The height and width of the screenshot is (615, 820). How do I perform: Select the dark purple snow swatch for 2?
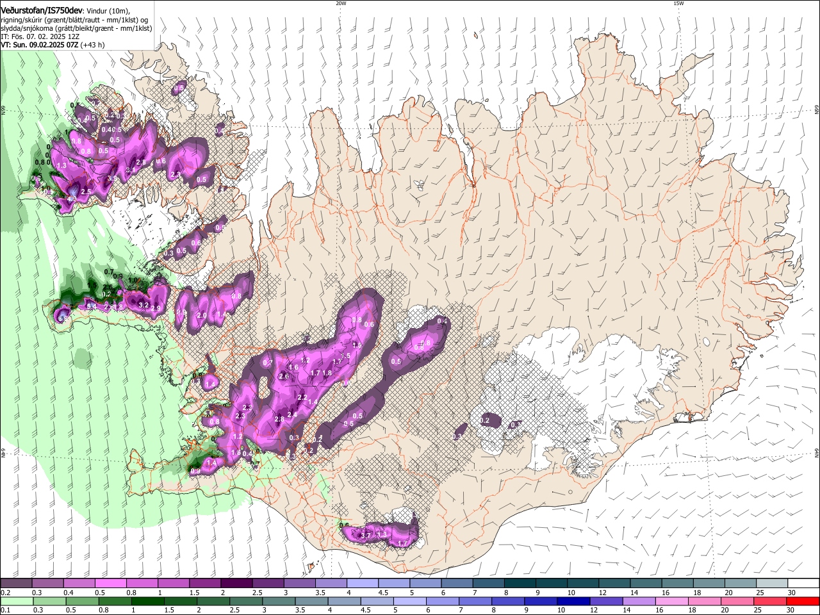tap(236, 584)
